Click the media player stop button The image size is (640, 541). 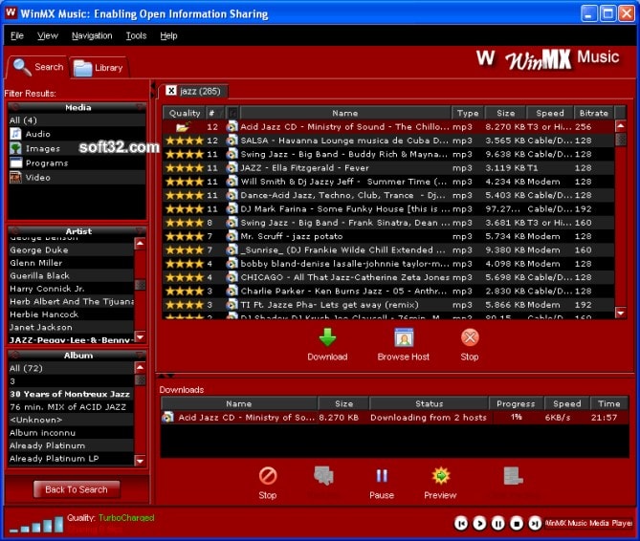pos(517,523)
